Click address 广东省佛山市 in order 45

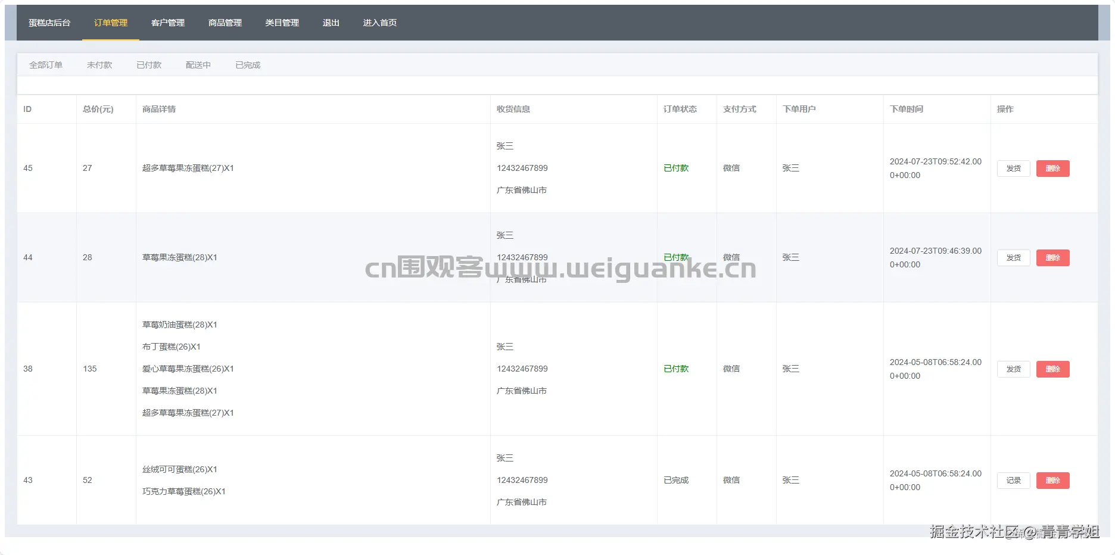[x=522, y=190]
